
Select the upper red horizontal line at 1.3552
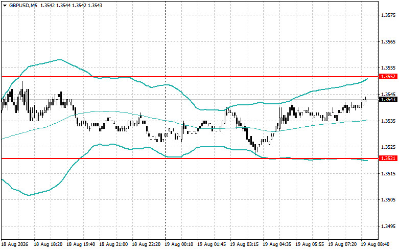point(190,77)
